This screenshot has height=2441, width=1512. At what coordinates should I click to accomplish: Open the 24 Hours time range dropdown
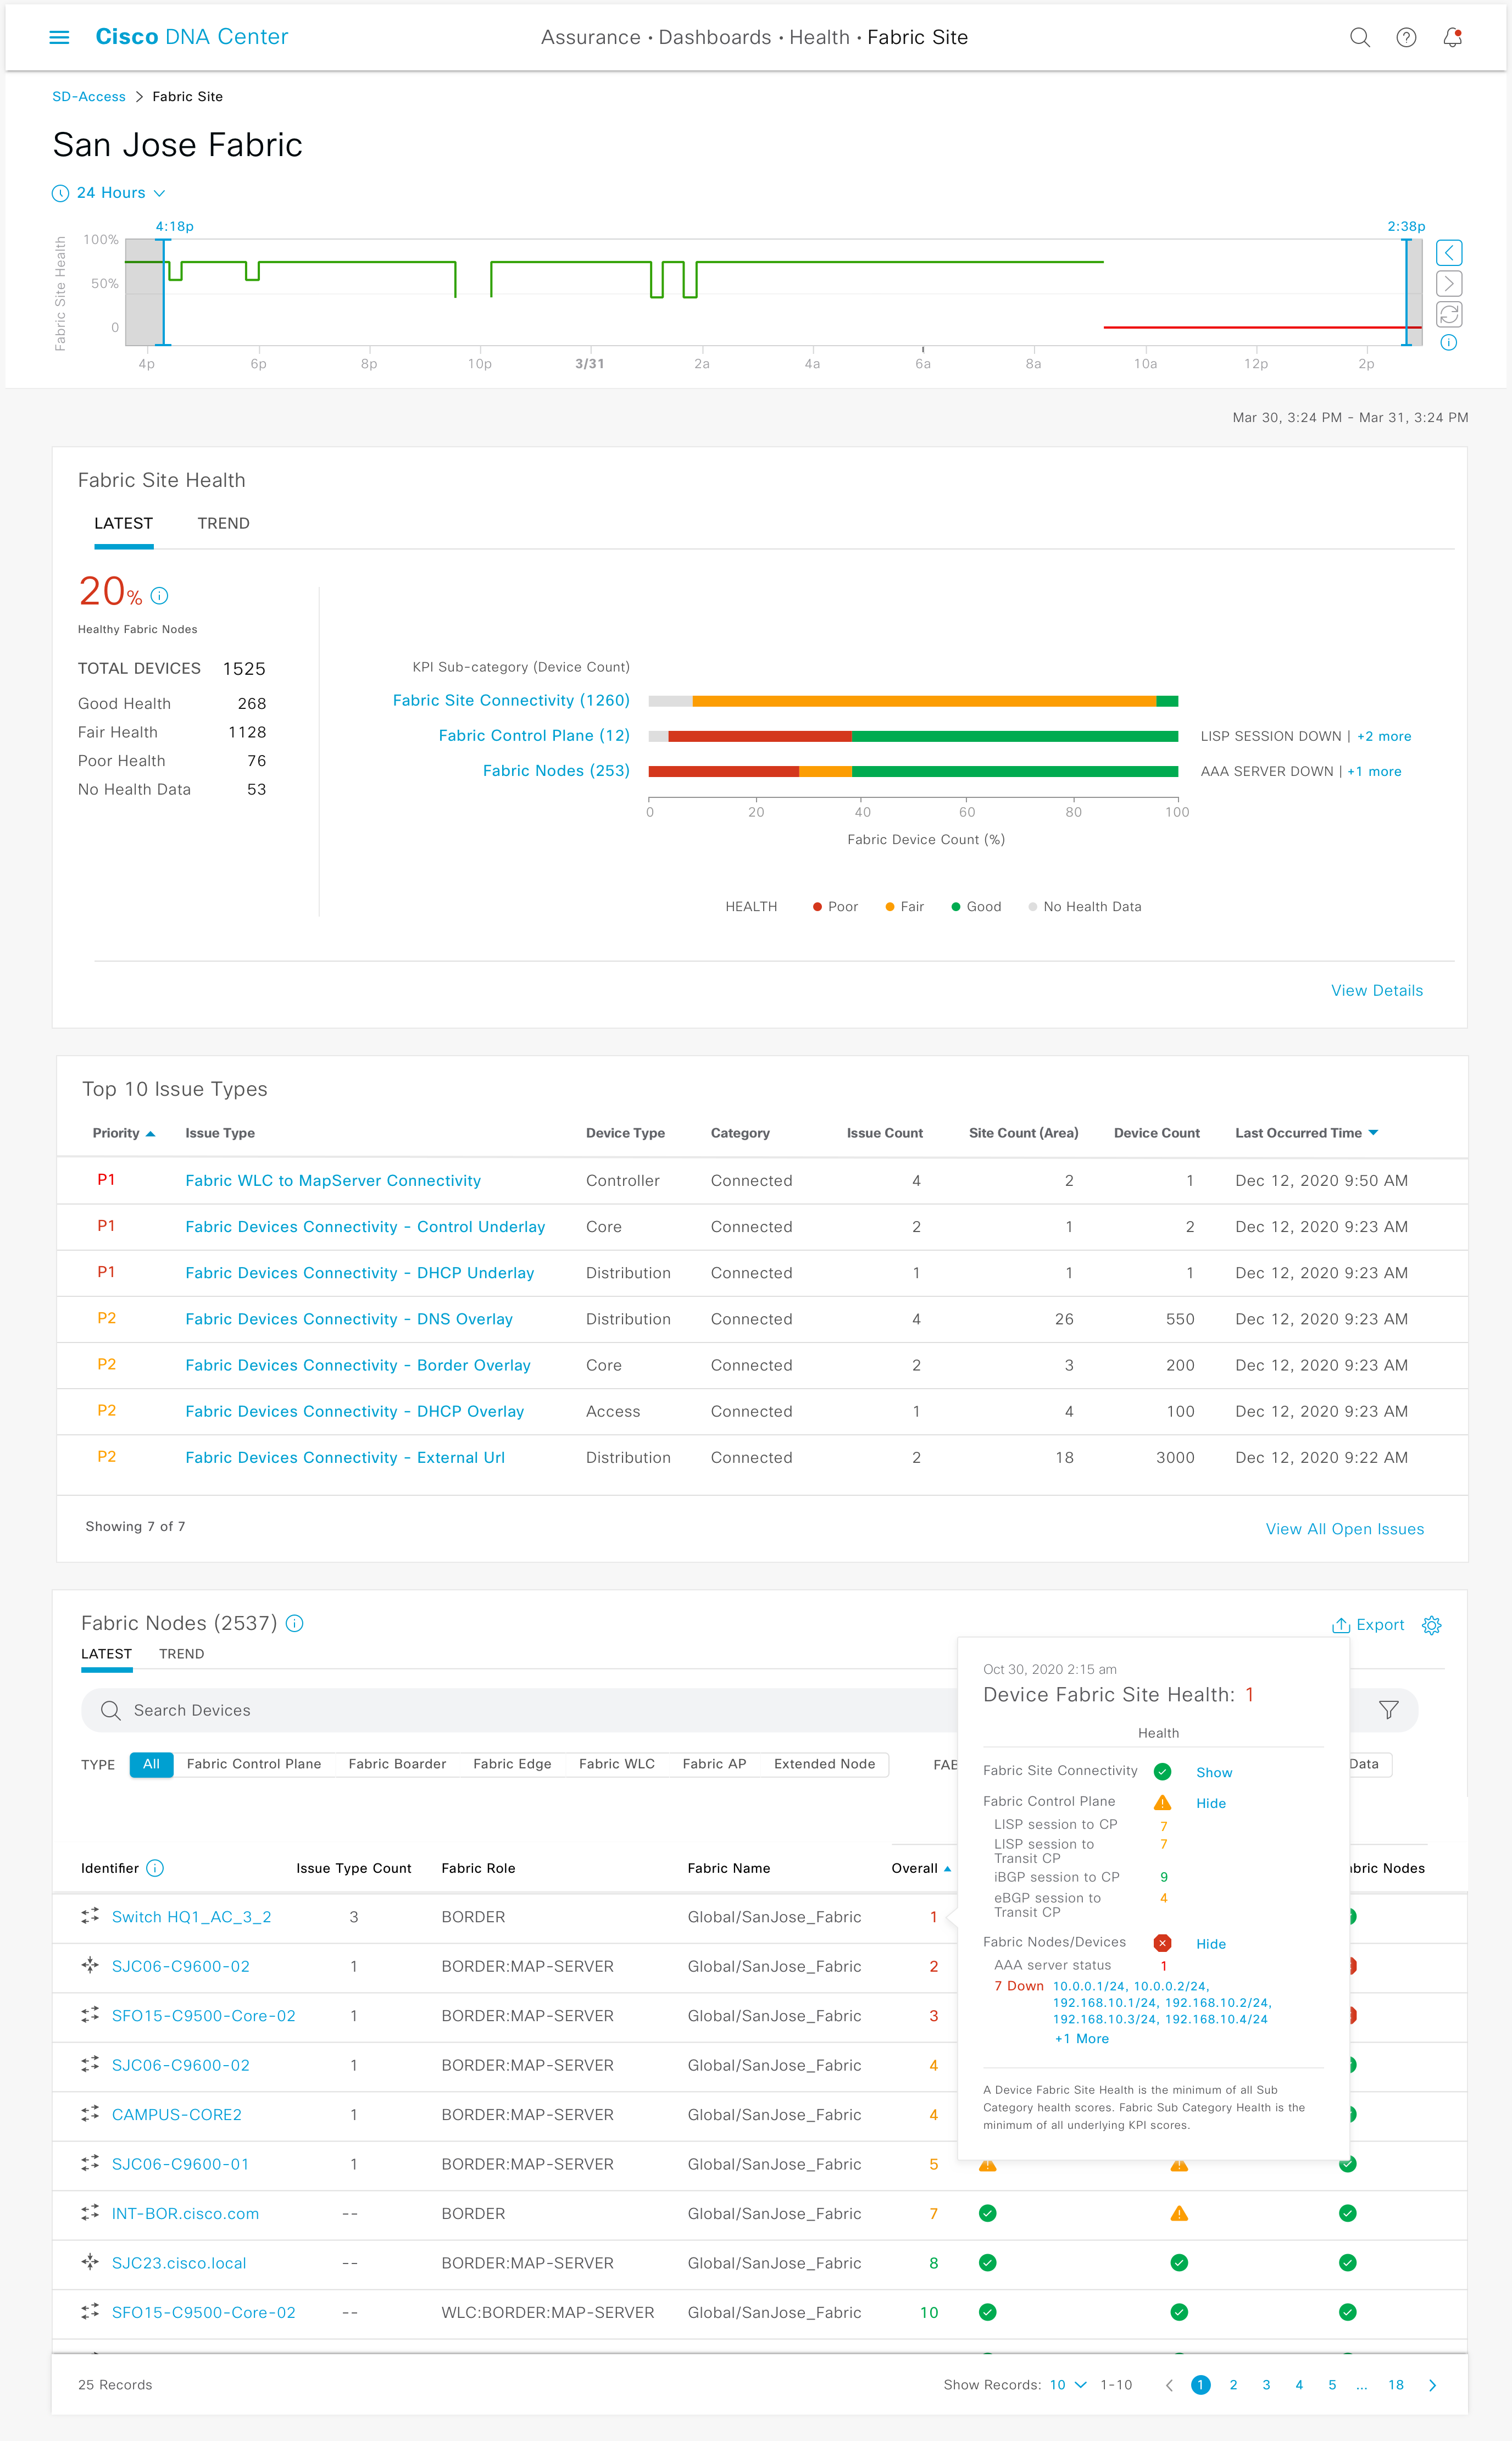[109, 193]
